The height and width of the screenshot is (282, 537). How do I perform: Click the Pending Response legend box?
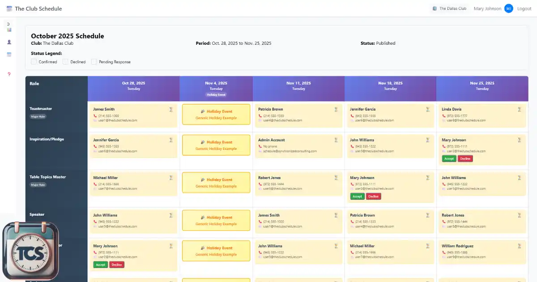(94, 62)
